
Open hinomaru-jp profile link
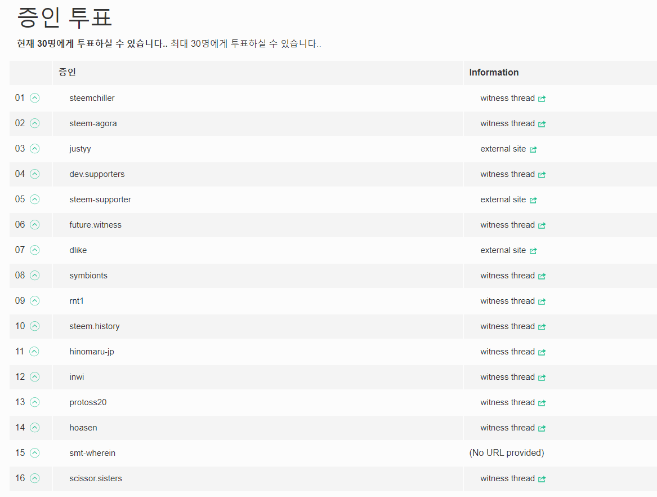coord(91,352)
